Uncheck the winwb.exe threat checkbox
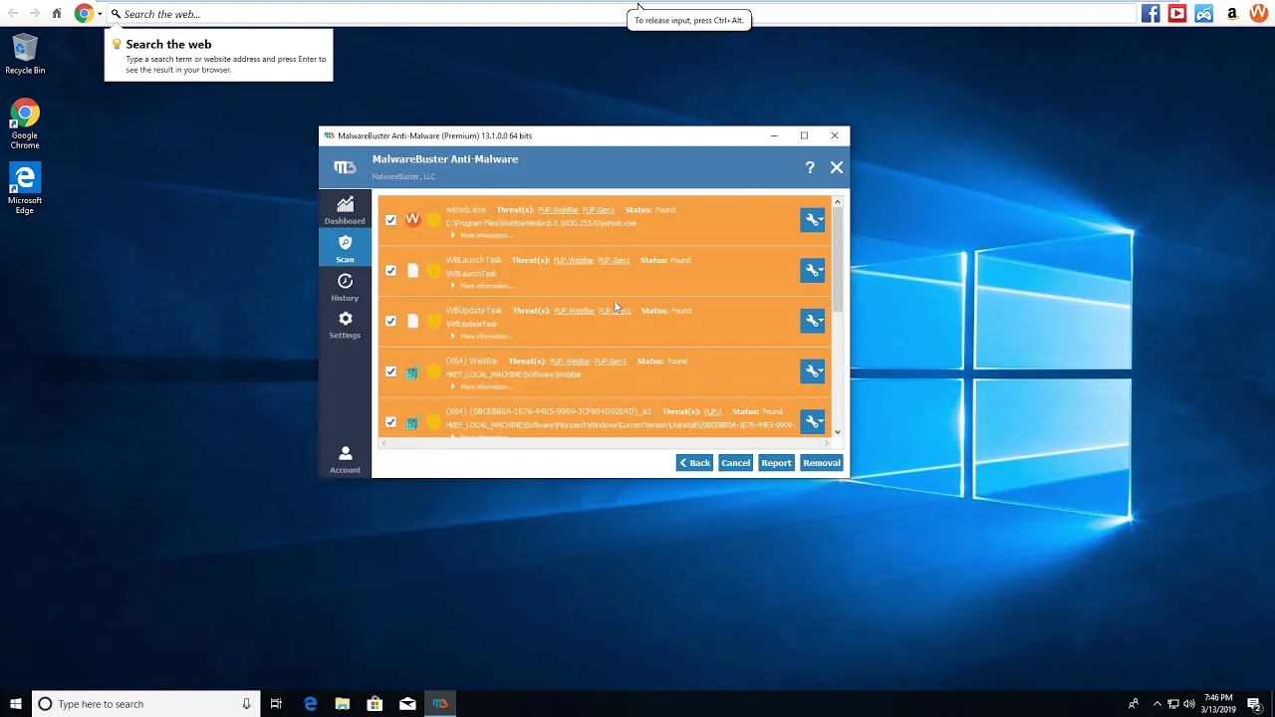Image resolution: width=1275 pixels, height=717 pixels. [390, 220]
